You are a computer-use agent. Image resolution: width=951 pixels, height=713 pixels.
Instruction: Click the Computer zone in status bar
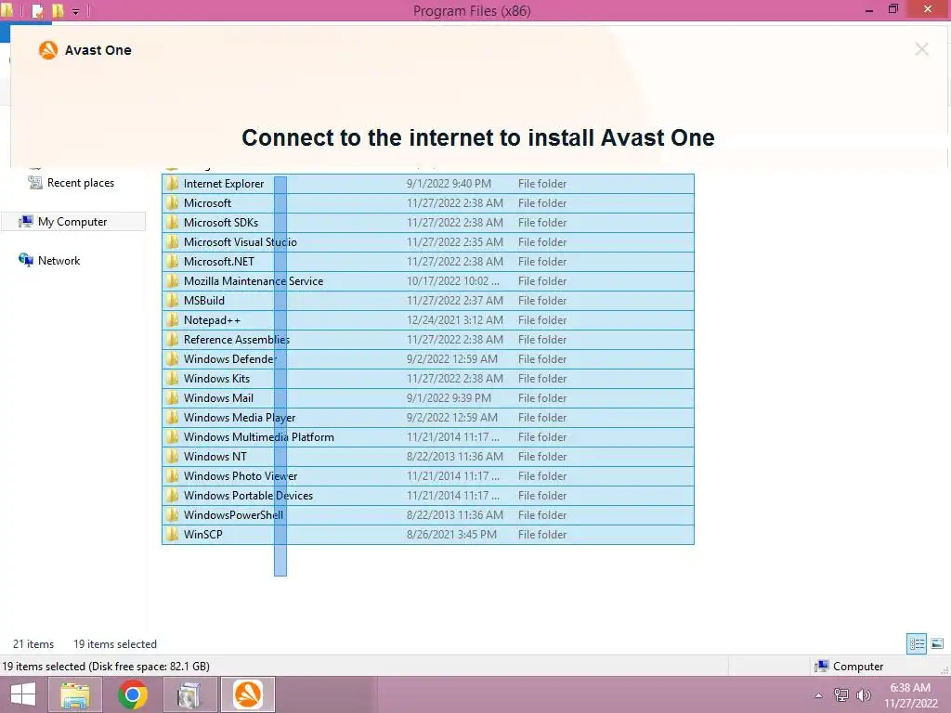pos(849,666)
